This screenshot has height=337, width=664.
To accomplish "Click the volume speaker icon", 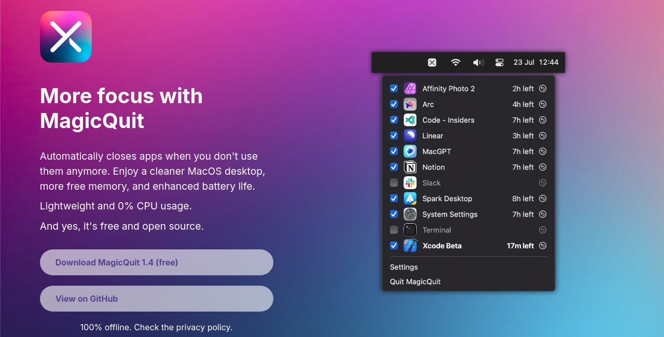I will tap(478, 63).
